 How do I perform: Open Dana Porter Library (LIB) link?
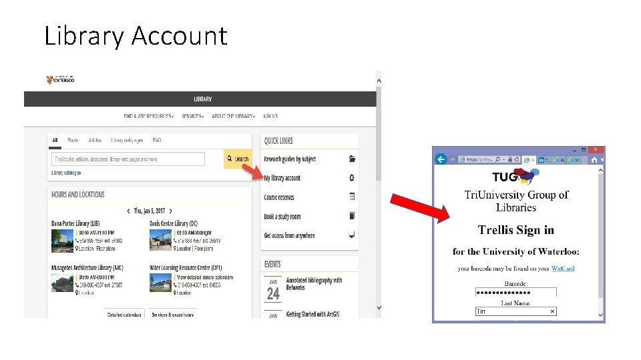click(75, 223)
